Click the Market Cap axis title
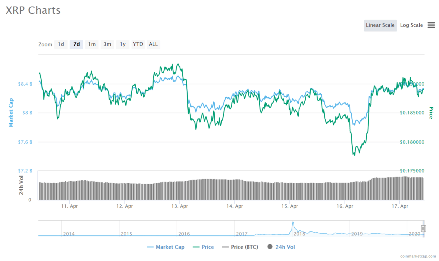Image resolution: width=439 pixels, height=261 pixels. pyautogui.click(x=11, y=112)
